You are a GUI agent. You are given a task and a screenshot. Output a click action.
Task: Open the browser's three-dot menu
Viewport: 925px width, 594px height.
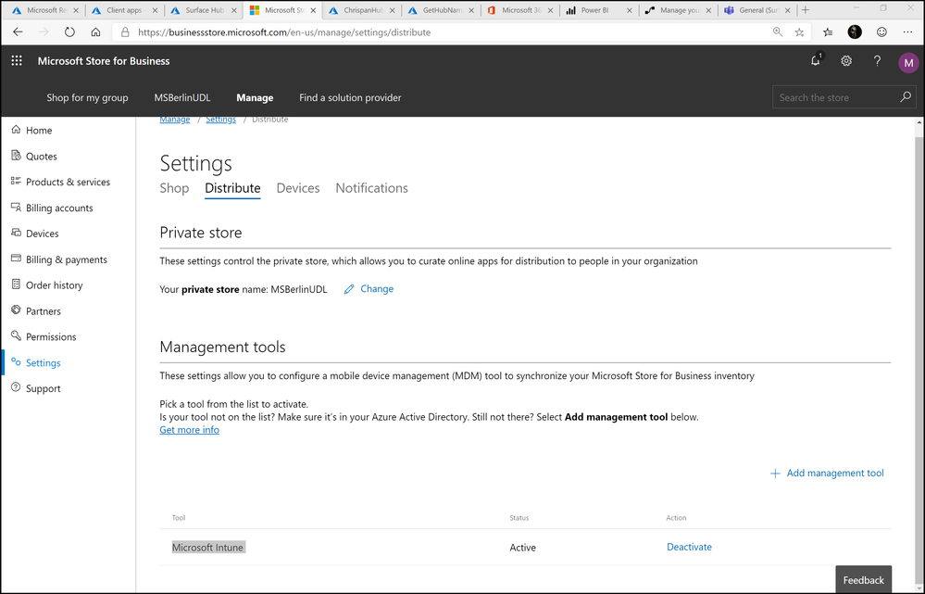click(x=908, y=32)
